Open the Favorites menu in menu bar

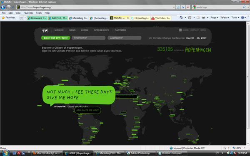28,13
